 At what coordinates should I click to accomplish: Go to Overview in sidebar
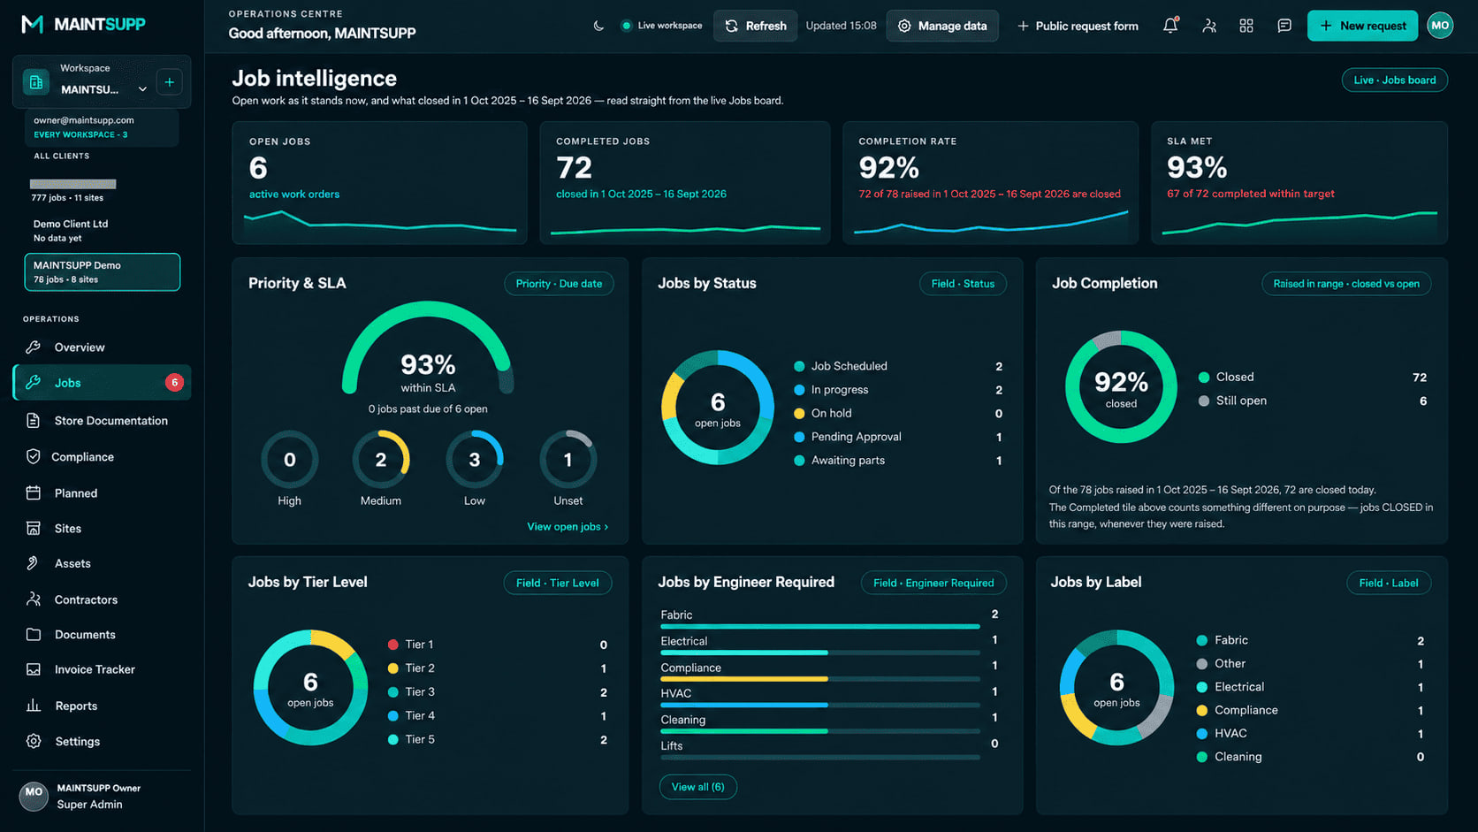102,347
